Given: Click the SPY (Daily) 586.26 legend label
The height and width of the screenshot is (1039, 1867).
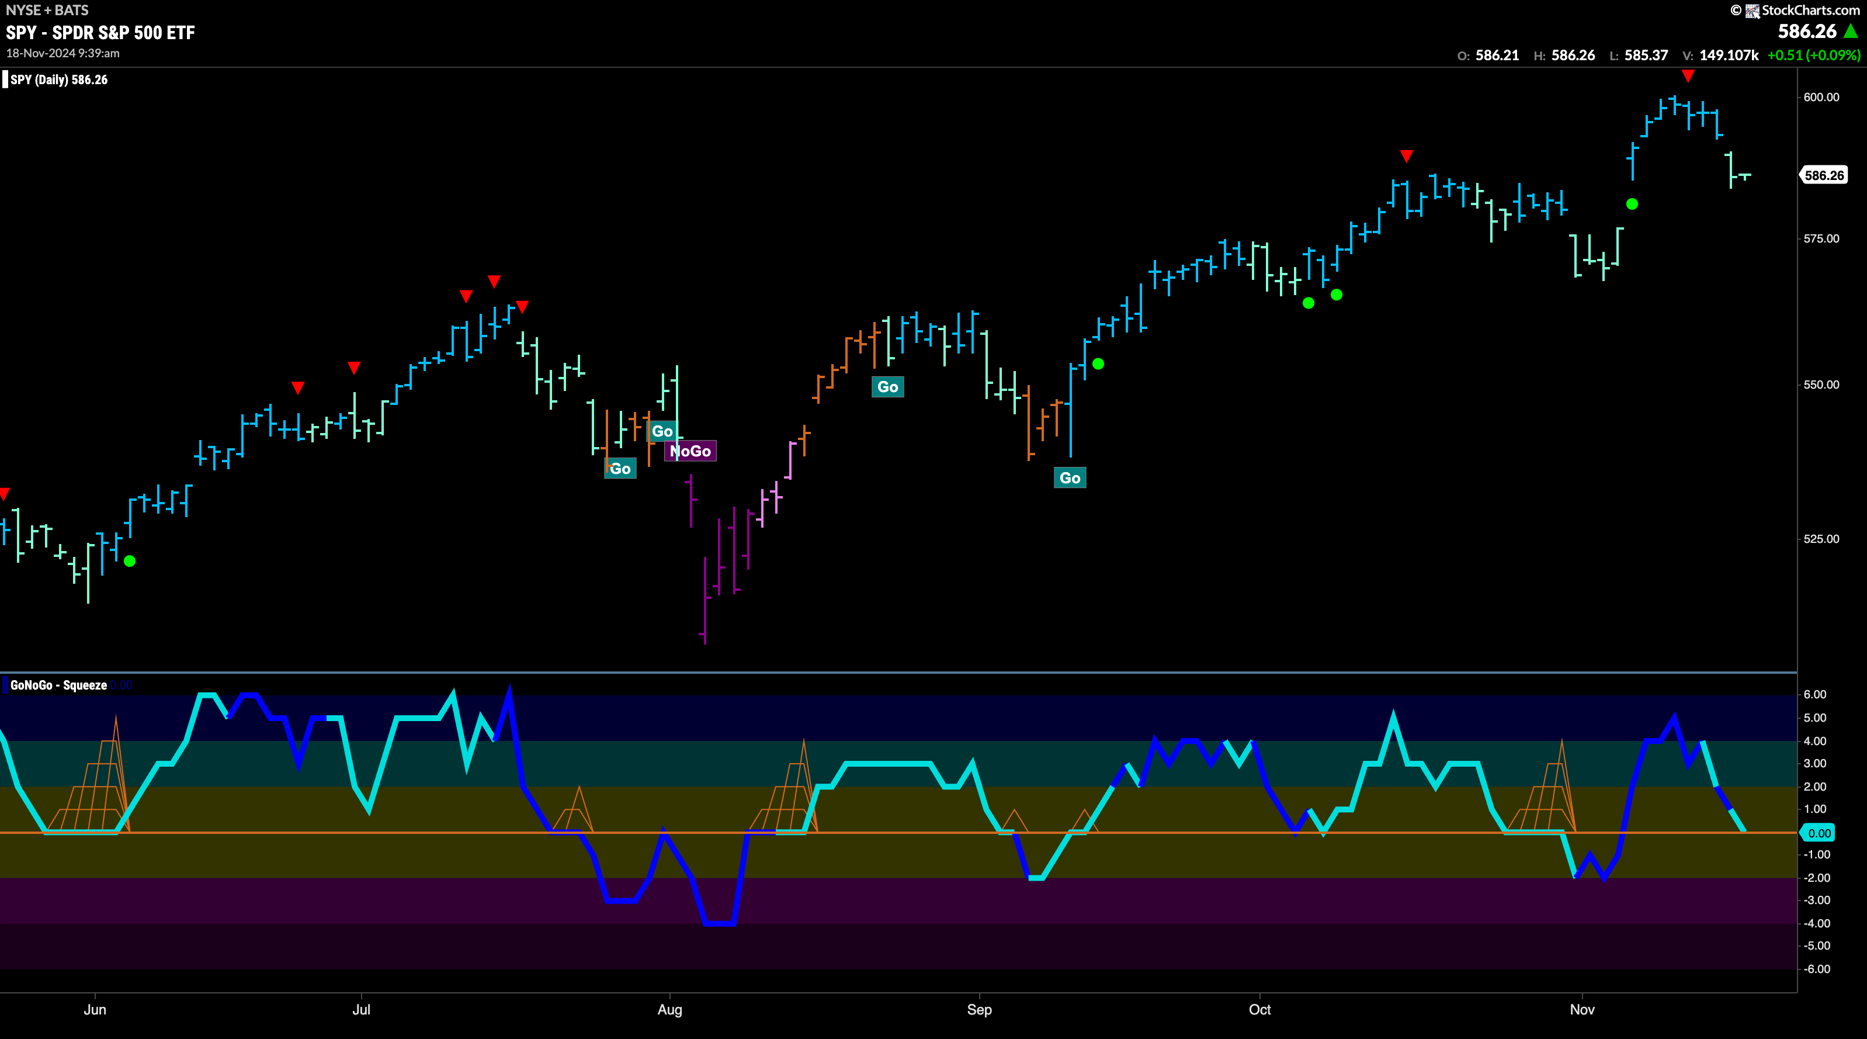Looking at the screenshot, I should point(58,79).
